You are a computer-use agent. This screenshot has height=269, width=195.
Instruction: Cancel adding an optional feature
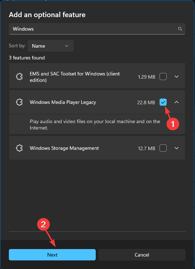pos(142,255)
